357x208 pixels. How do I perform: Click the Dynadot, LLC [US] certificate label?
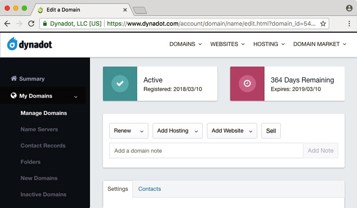pos(75,24)
